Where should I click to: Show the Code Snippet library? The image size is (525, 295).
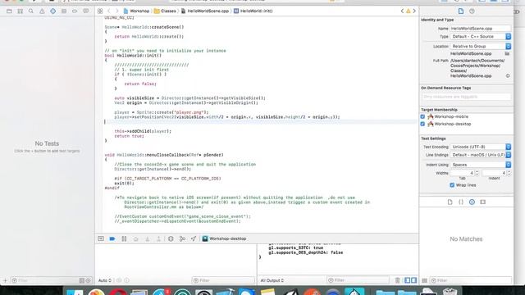(461, 202)
